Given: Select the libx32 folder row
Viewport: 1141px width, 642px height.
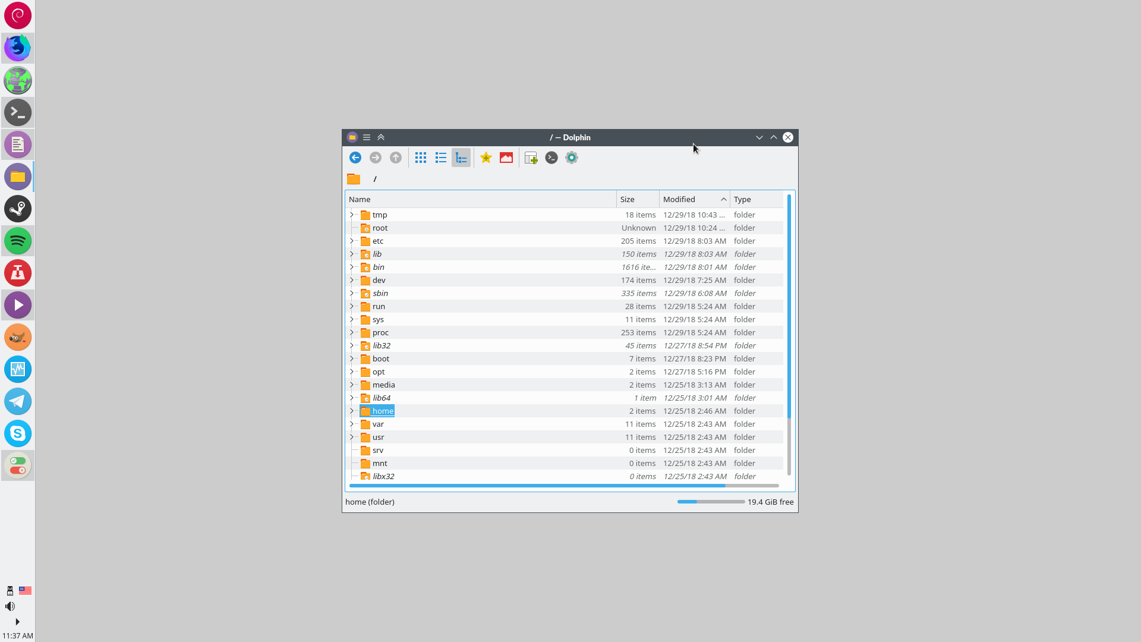Looking at the screenshot, I should pos(565,476).
